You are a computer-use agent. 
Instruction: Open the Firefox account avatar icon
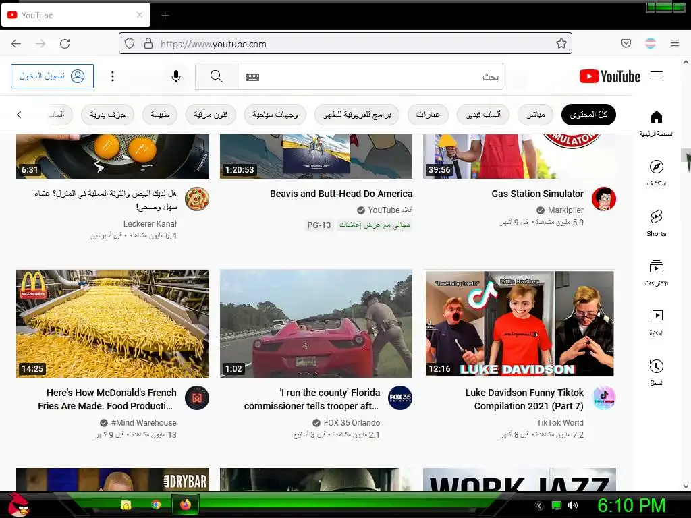click(651, 43)
